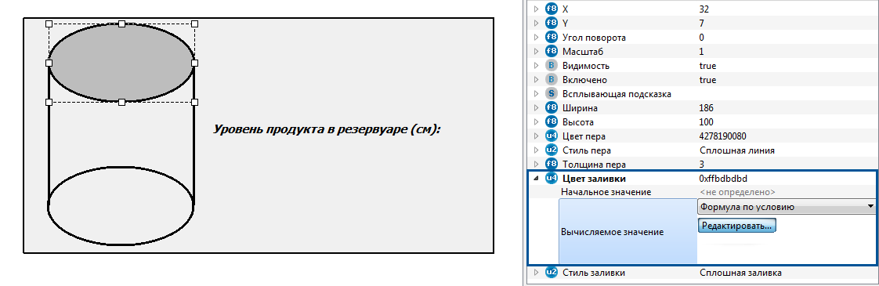Click the Начальное значение row label

pyautogui.click(x=606, y=192)
